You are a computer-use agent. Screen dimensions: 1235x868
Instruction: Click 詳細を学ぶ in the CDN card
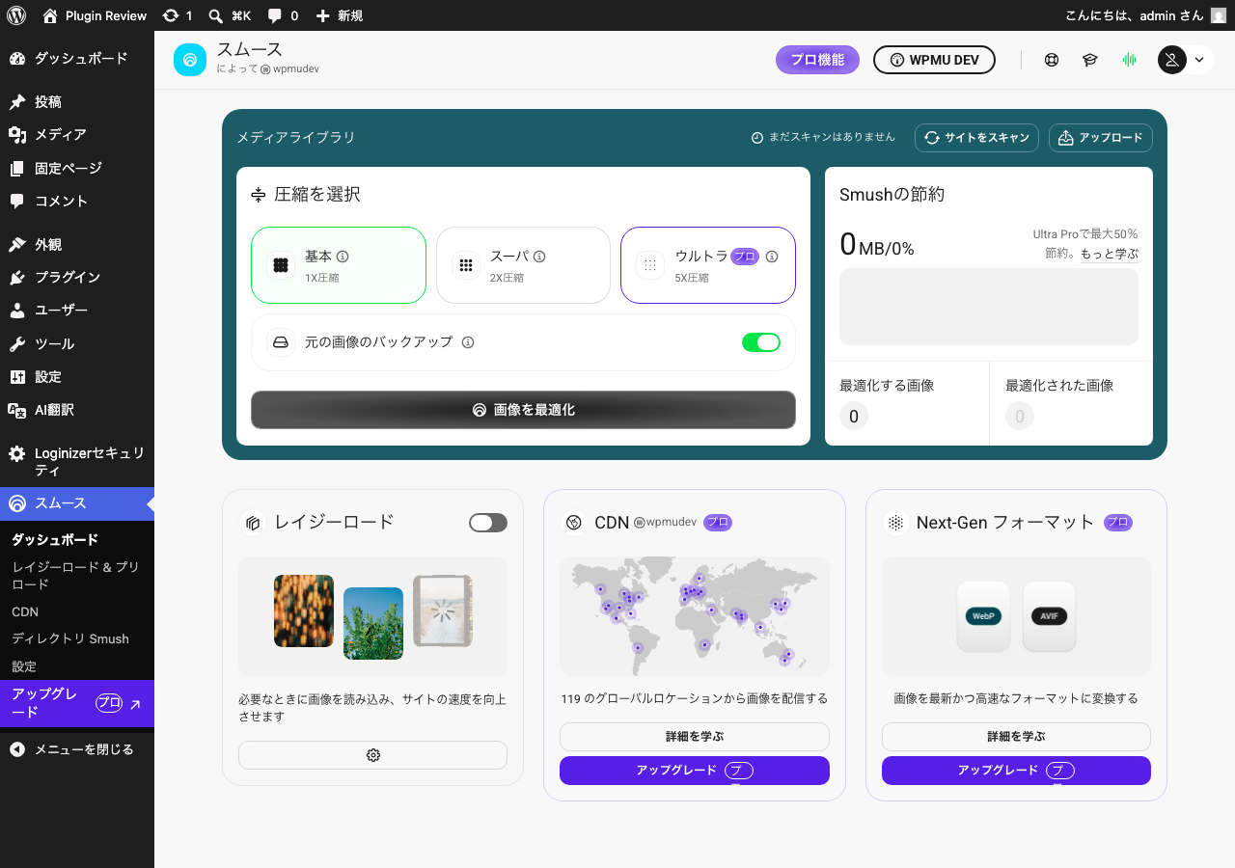point(695,737)
